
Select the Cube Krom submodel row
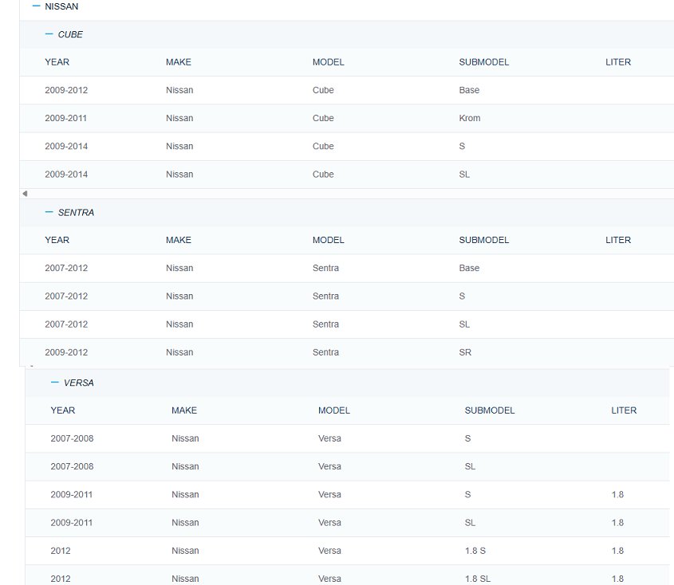[x=469, y=119]
